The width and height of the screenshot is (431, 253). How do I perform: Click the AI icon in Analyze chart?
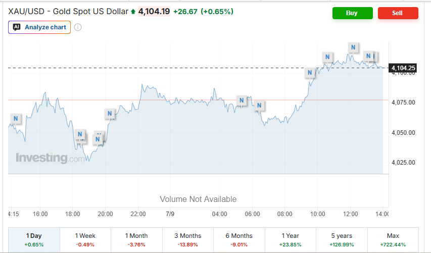pos(17,27)
